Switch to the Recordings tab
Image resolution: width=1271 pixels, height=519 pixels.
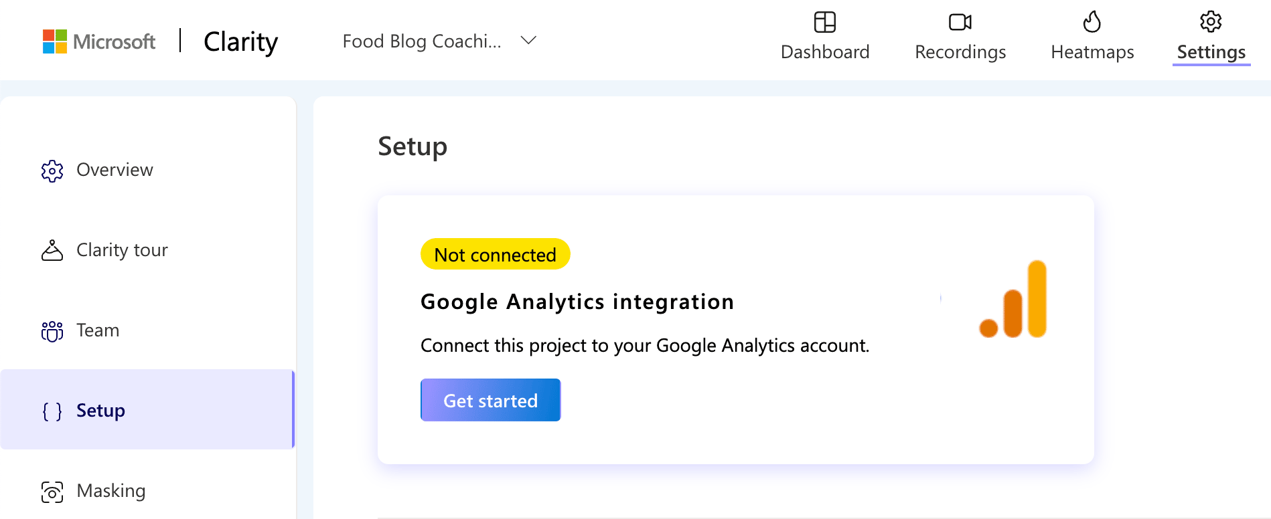[960, 37]
